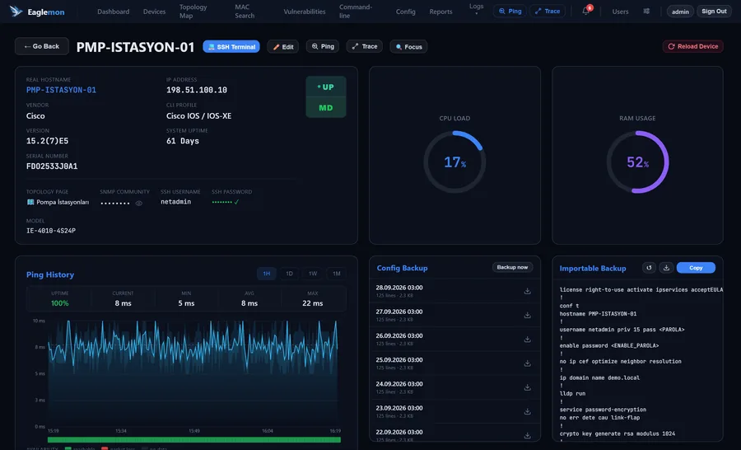Launch the SSH Terminal
The image size is (741, 450).
(231, 46)
